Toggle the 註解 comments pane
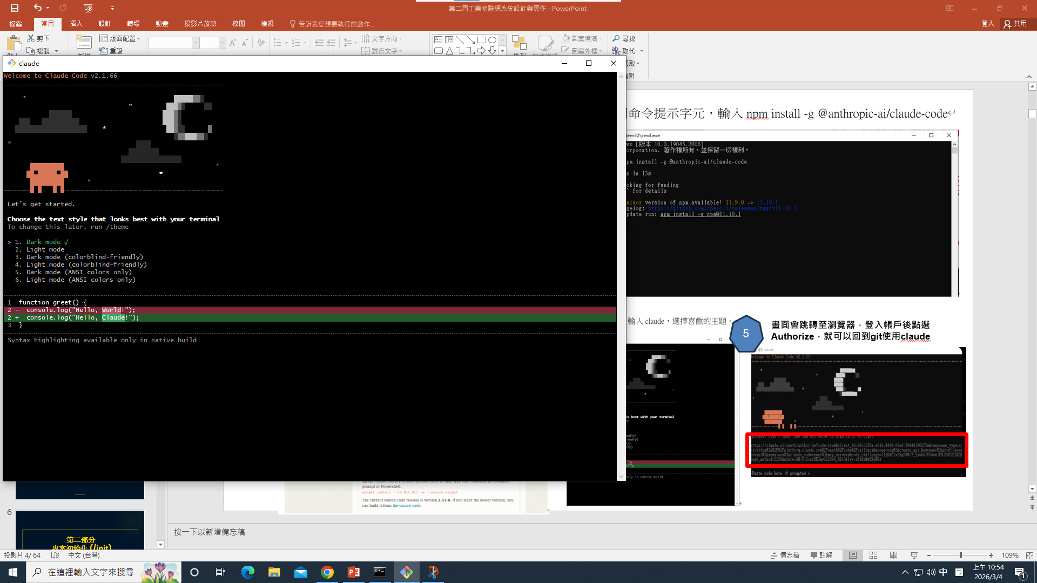Image resolution: width=1037 pixels, height=583 pixels. [821, 555]
